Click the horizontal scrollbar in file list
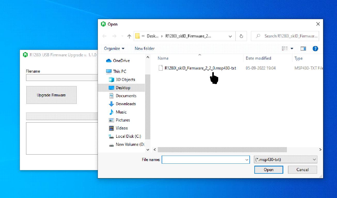 (222, 150)
